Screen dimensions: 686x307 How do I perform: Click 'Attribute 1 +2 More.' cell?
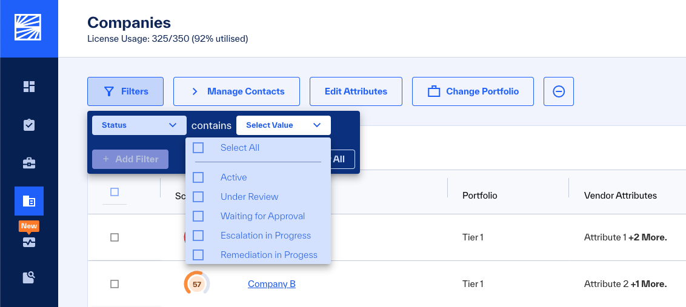(625, 237)
